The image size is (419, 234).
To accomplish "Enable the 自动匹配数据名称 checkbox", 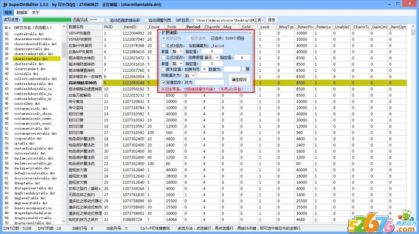I will tap(108, 20).
